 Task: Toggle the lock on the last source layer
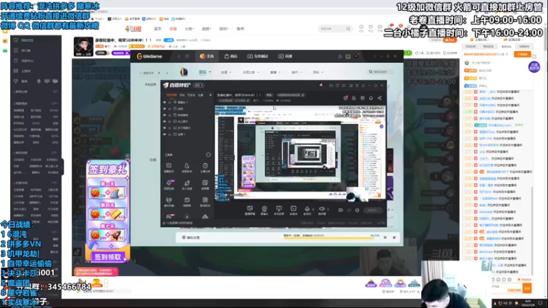tap(170, 134)
